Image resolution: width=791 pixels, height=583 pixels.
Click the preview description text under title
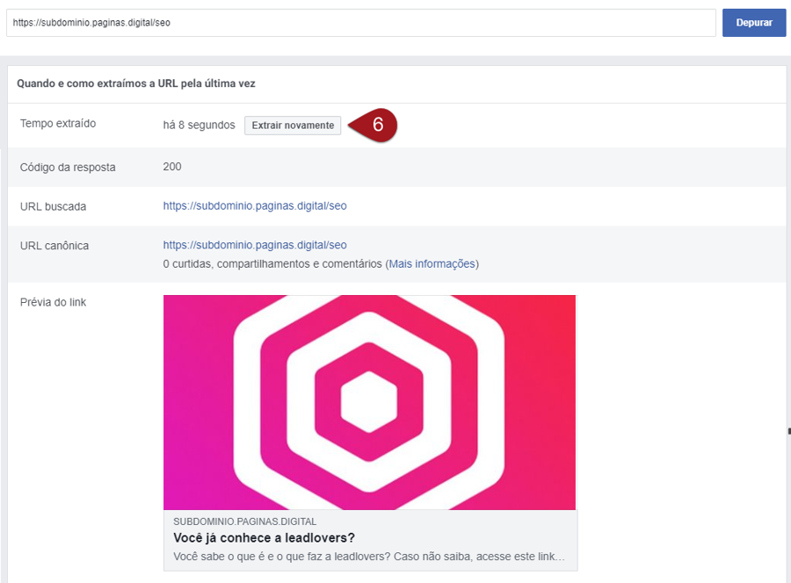pyautogui.click(x=369, y=557)
